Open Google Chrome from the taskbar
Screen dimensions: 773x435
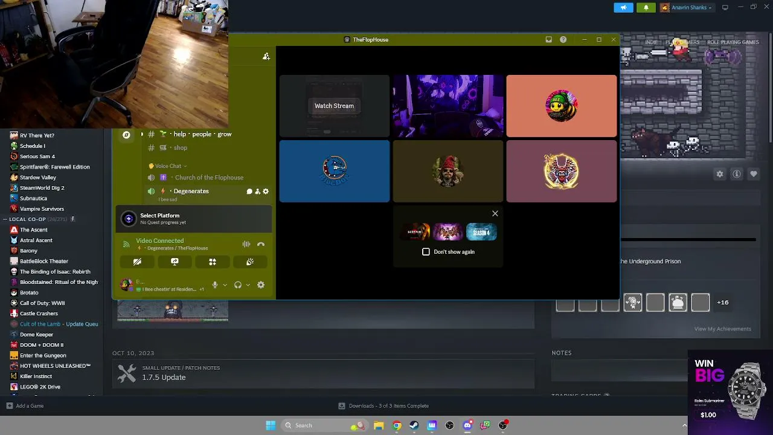click(396, 425)
